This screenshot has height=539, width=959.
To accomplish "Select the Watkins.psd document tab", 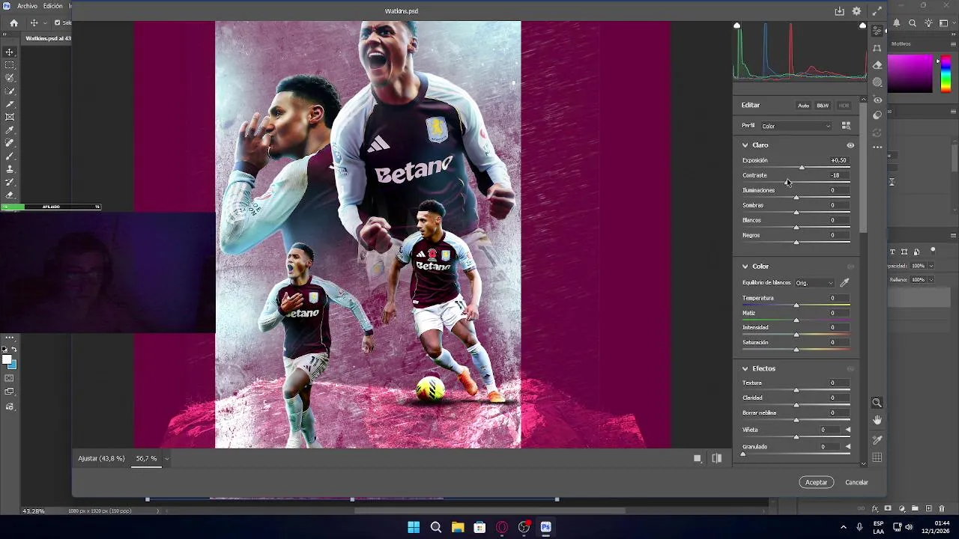I will (x=48, y=38).
